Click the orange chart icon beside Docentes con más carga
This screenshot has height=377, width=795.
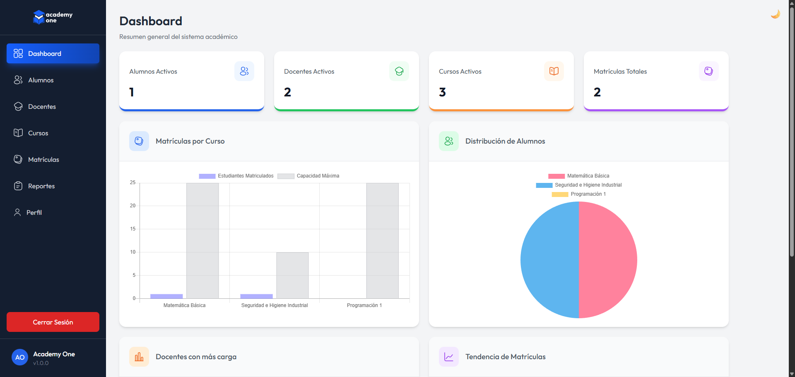coord(139,356)
